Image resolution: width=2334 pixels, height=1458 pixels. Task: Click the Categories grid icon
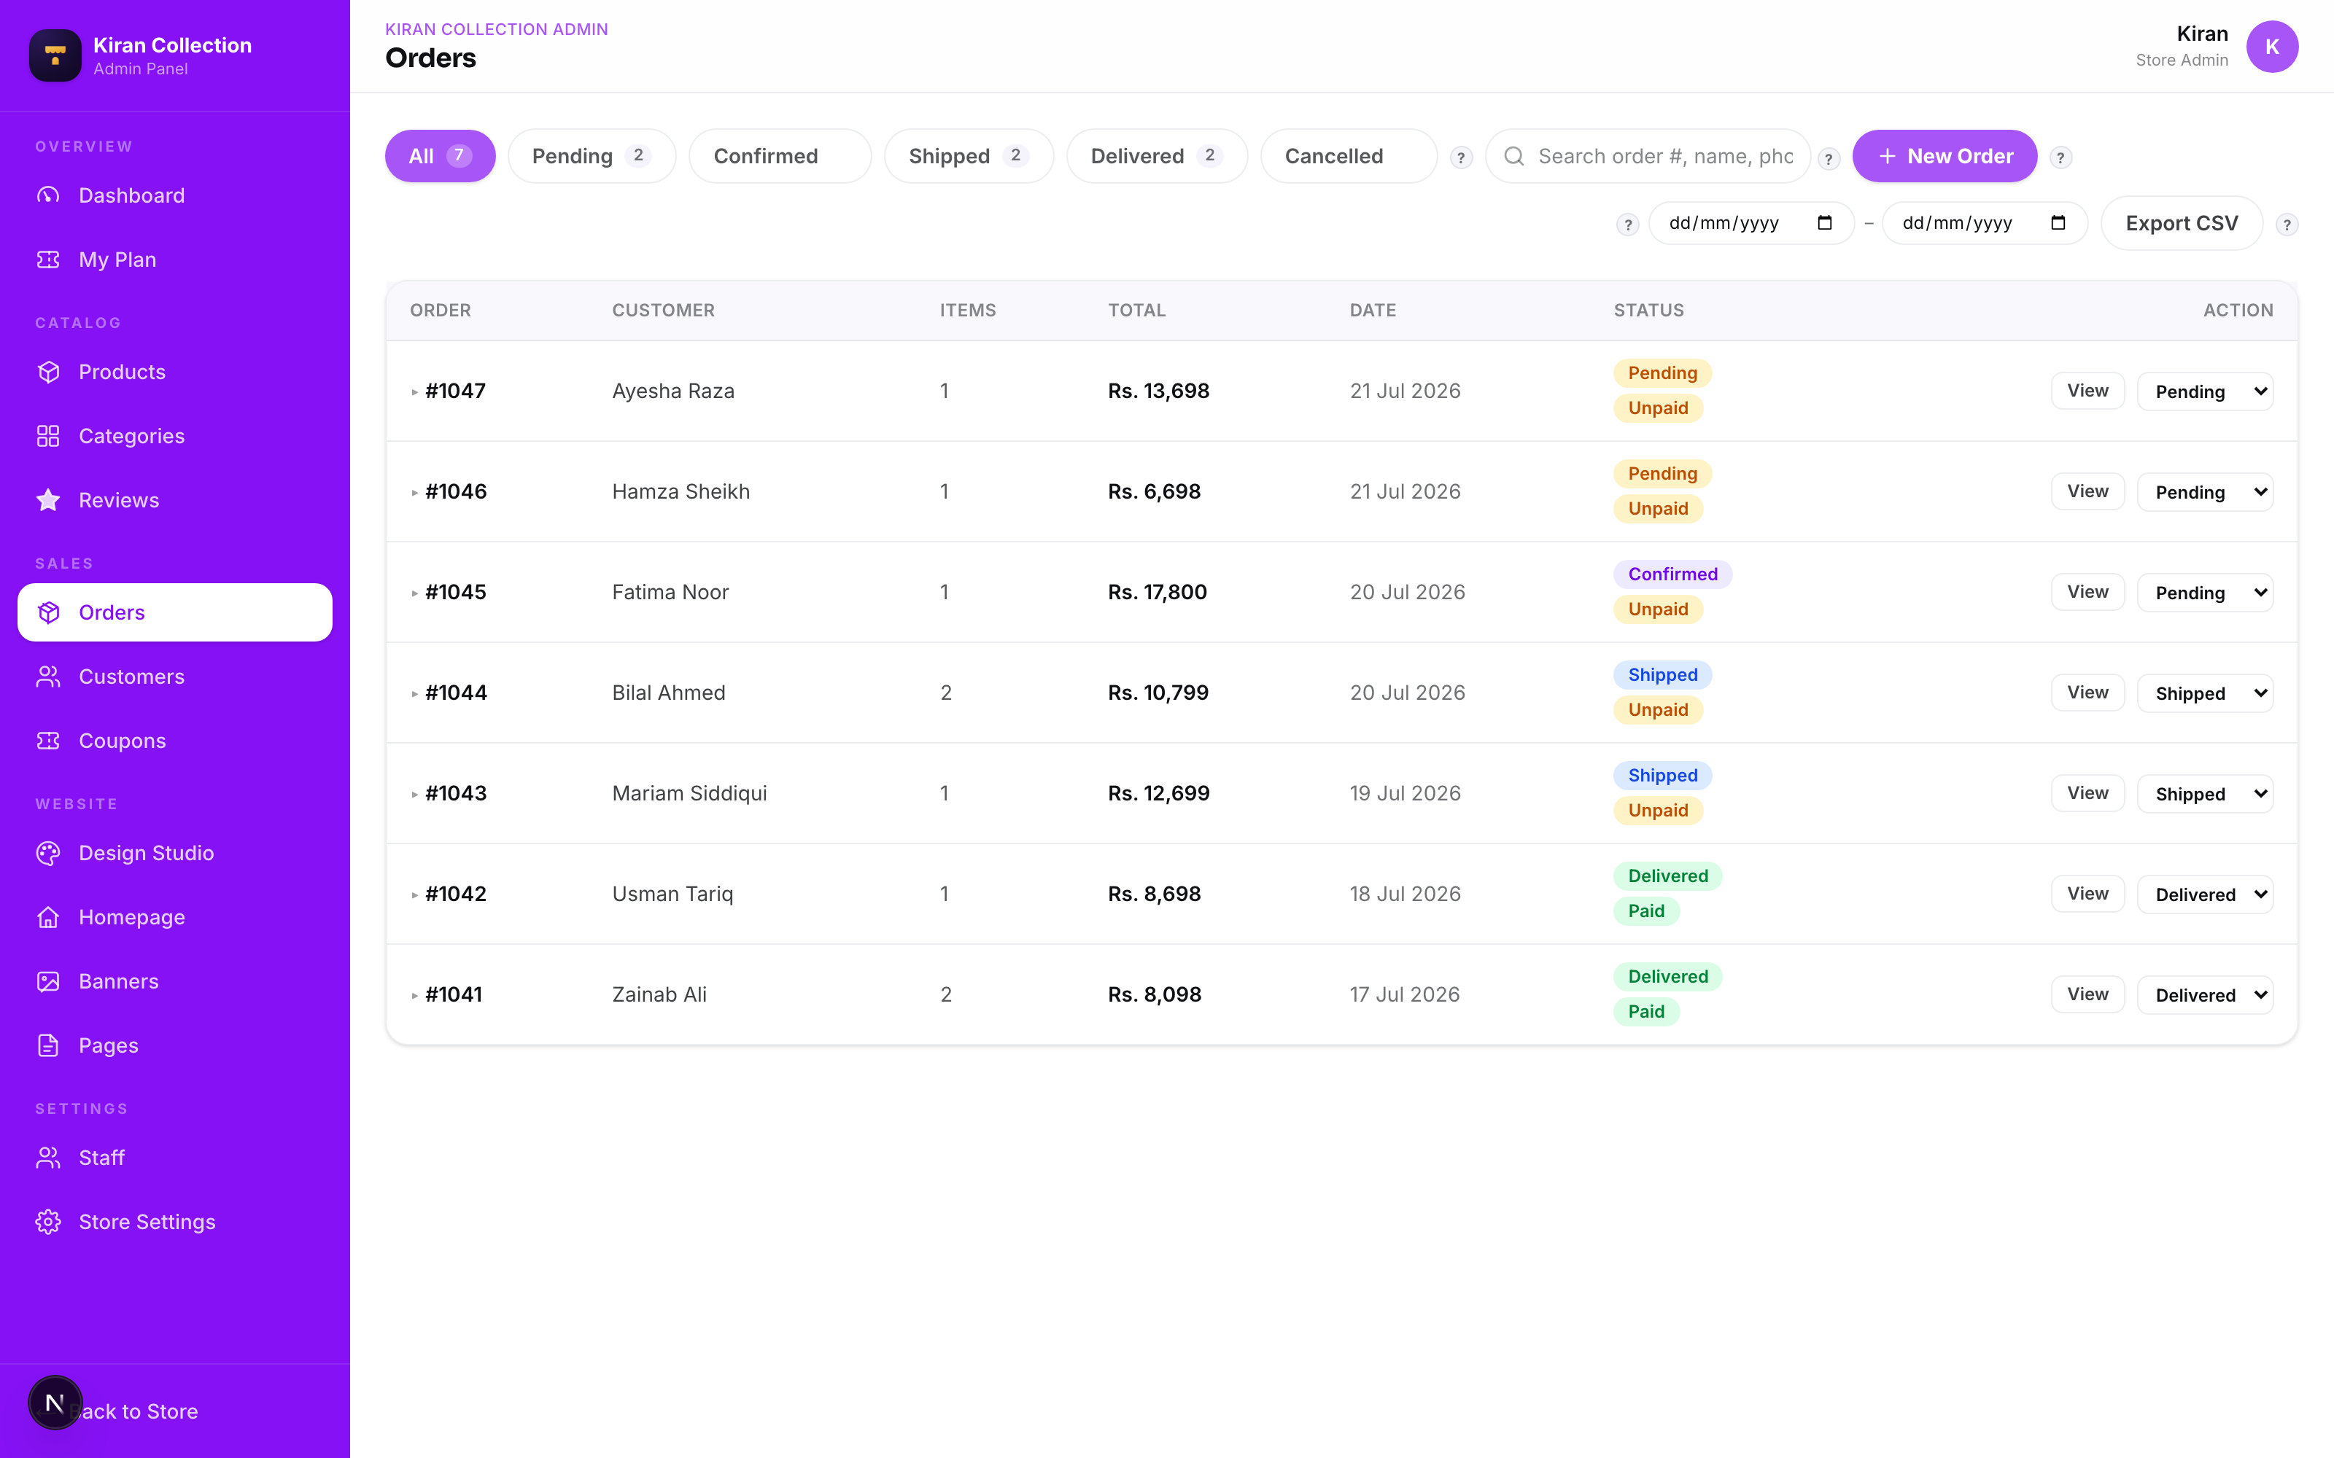click(48, 436)
